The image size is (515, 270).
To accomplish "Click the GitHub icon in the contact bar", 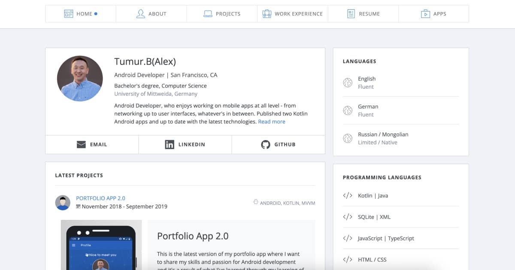I will point(266,144).
